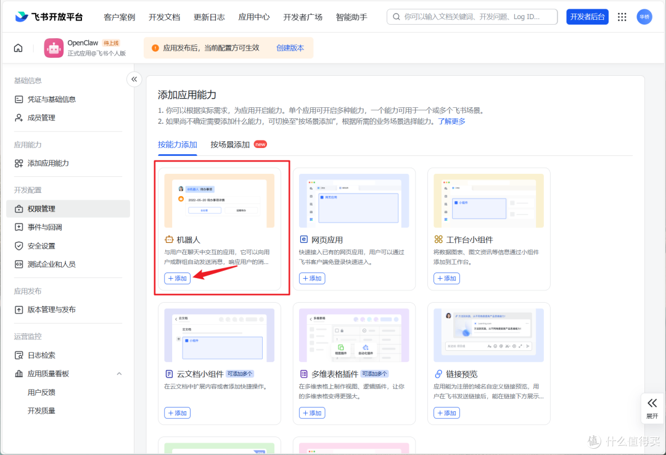Open 开发文档 in top navigation
666x455 pixels.
(165, 17)
